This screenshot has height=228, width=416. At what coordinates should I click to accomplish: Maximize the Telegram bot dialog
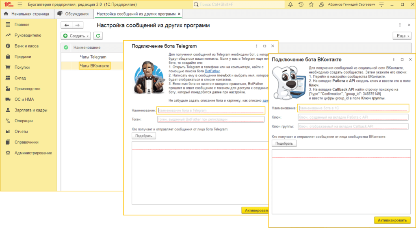click(x=264, y=46)
